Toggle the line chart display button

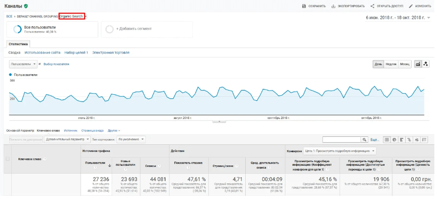(x=418, y=64)
